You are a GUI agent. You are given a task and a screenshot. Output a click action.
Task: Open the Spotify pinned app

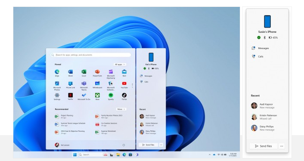tap(111, 96)
